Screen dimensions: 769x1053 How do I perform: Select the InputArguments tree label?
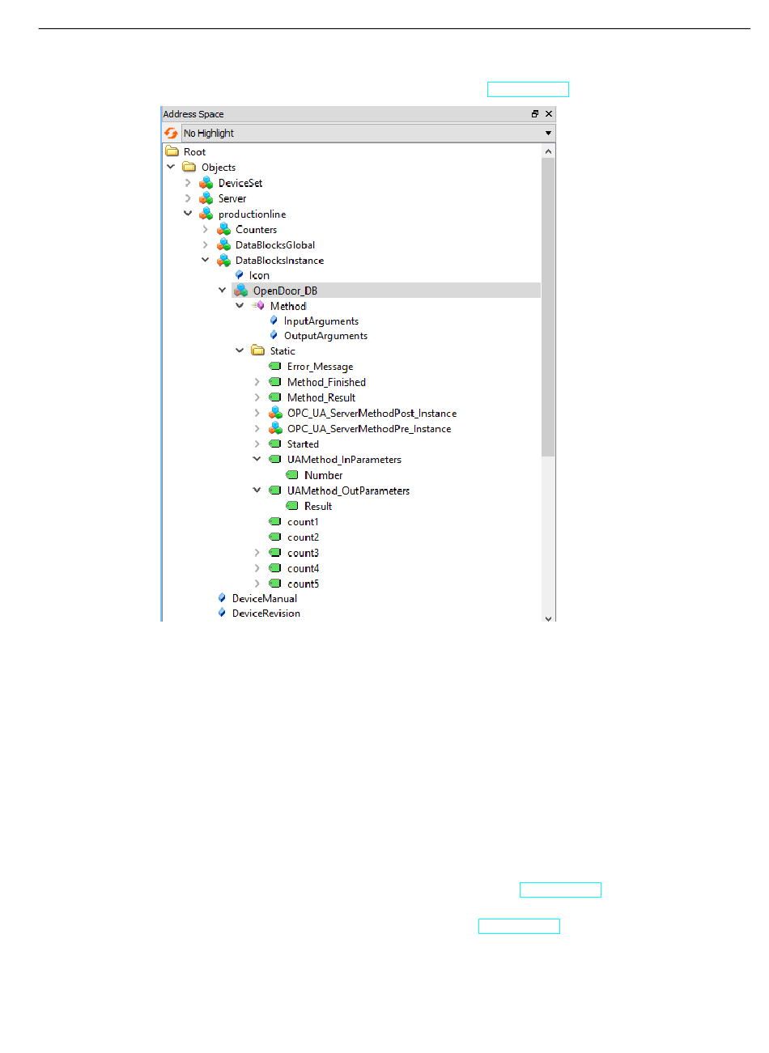click(321, 321)
